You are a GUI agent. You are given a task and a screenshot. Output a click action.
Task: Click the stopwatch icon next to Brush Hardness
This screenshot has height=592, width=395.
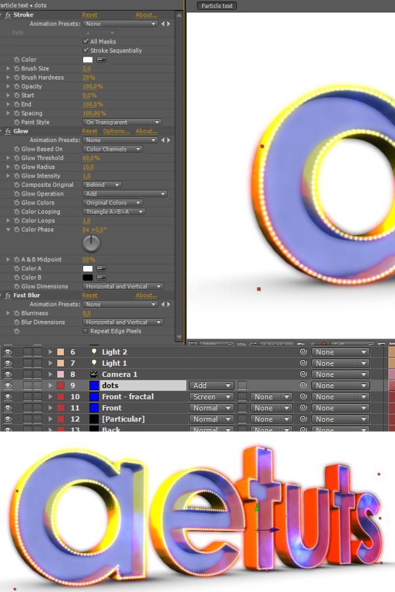pos(16,78)
